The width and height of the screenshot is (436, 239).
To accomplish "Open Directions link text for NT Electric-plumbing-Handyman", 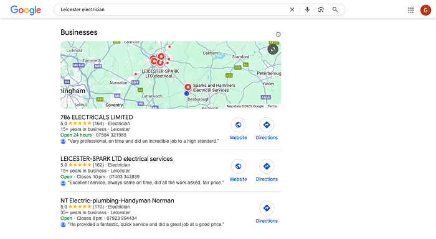I will [267, 221].
